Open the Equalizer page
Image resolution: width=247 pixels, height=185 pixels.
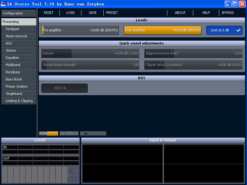[x=19, y=58]
